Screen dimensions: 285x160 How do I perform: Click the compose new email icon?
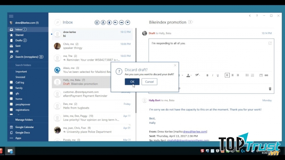click(97, 22)
